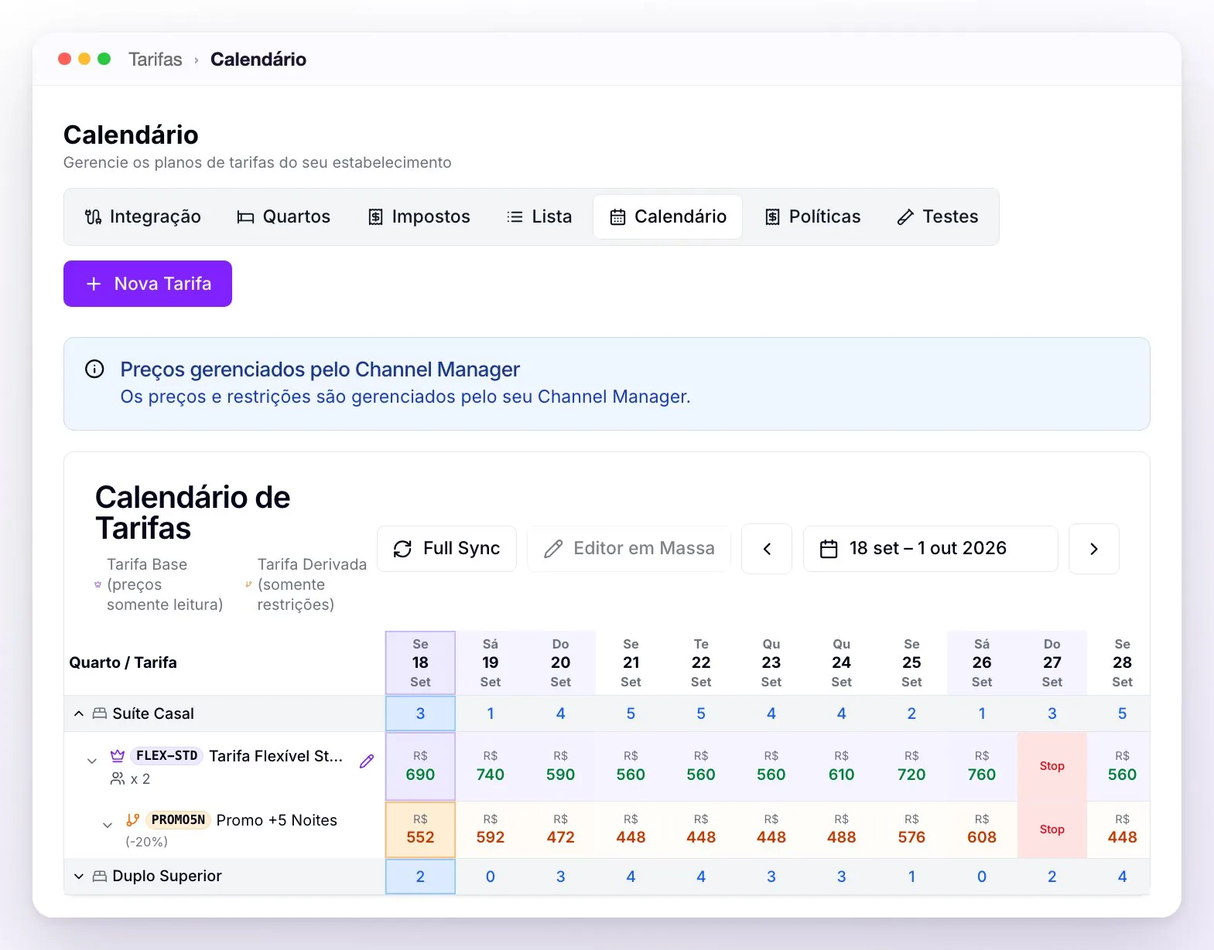Click the crown icon beside FLEX-STD
The image size is (1214, 950).
118,756
